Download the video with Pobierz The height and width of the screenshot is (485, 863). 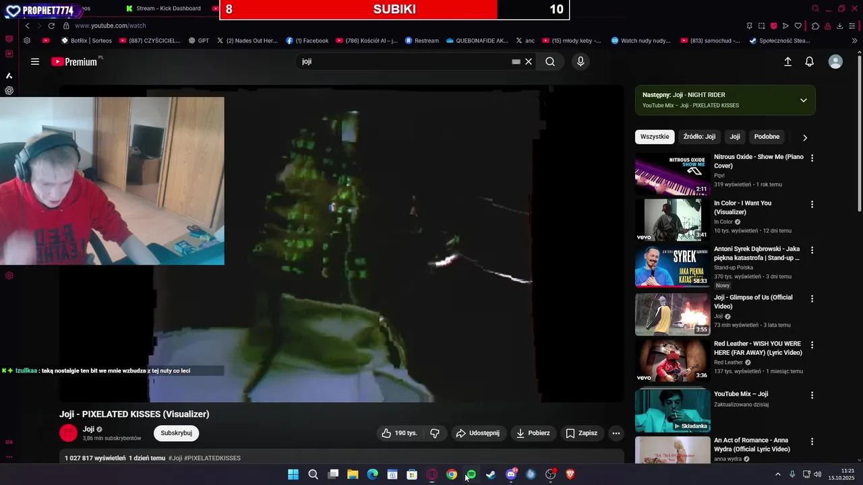(533, 433)
